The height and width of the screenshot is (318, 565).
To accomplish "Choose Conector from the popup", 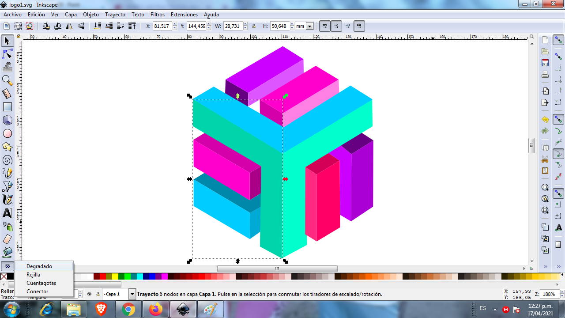I will tap(44, 291).
